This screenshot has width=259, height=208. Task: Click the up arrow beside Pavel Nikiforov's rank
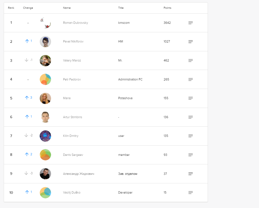pos(27,41)
